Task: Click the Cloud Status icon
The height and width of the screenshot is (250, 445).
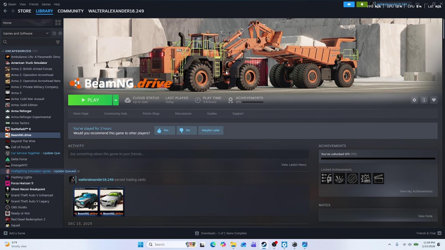Action: click(x=128, y=100)
